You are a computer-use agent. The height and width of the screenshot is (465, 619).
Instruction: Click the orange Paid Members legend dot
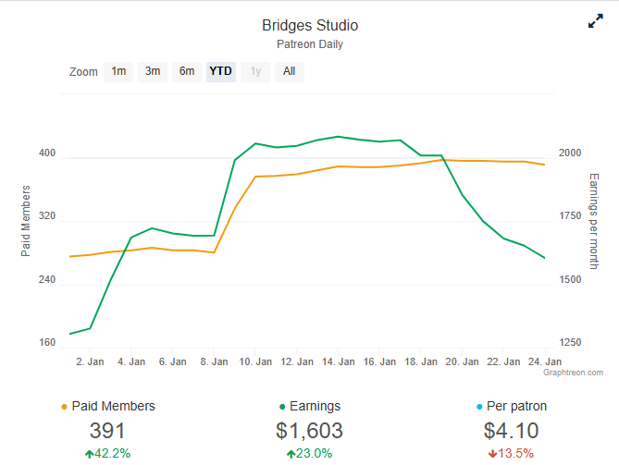pyautogui.click(x=65, y=407)
